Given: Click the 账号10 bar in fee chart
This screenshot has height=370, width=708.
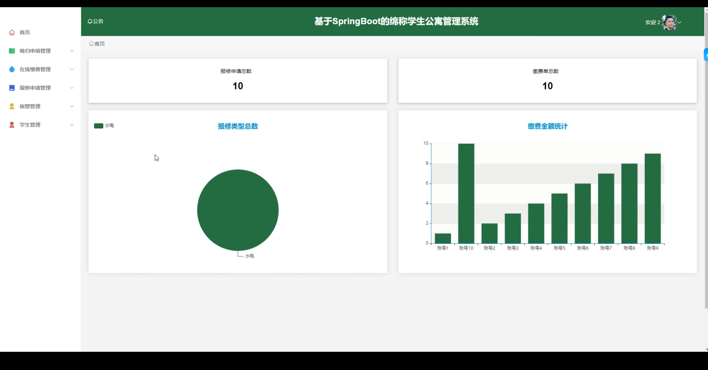Looking at the screenshot, I should click(x=466, y=193).
